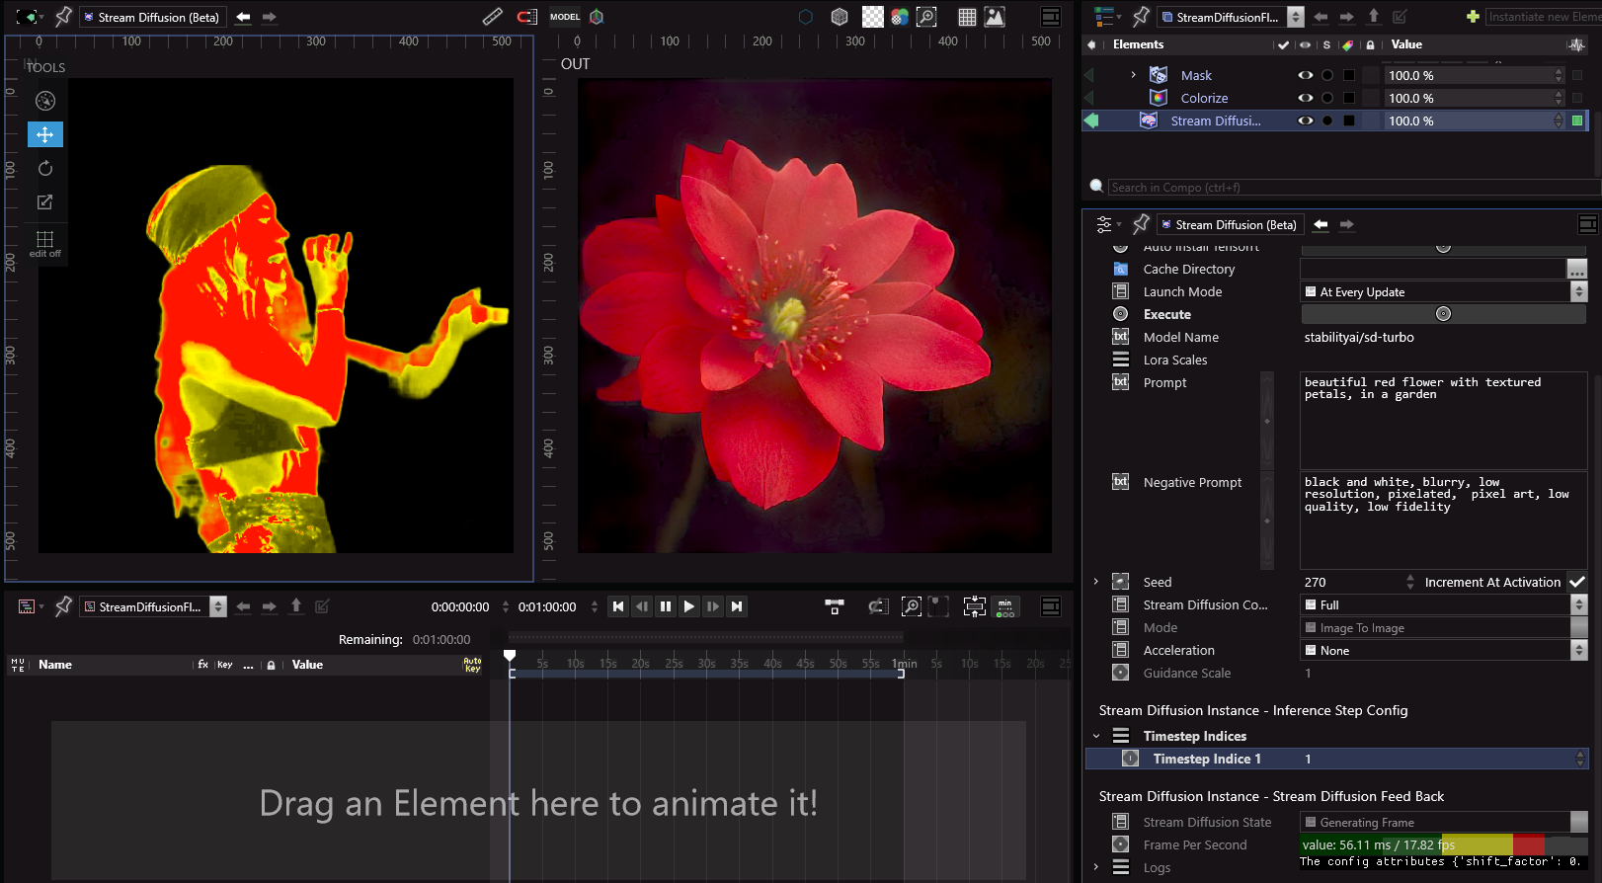1602x883 pixels.
Task: Expand the Seed parameter
Action: pos(1095,582)
